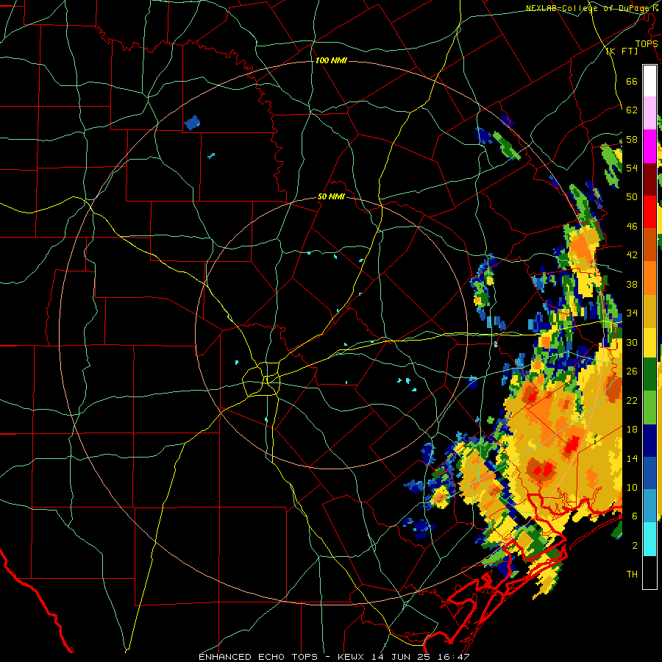Select the 34 legend value
Screen dimensions: 662x662
coord(632,313)
